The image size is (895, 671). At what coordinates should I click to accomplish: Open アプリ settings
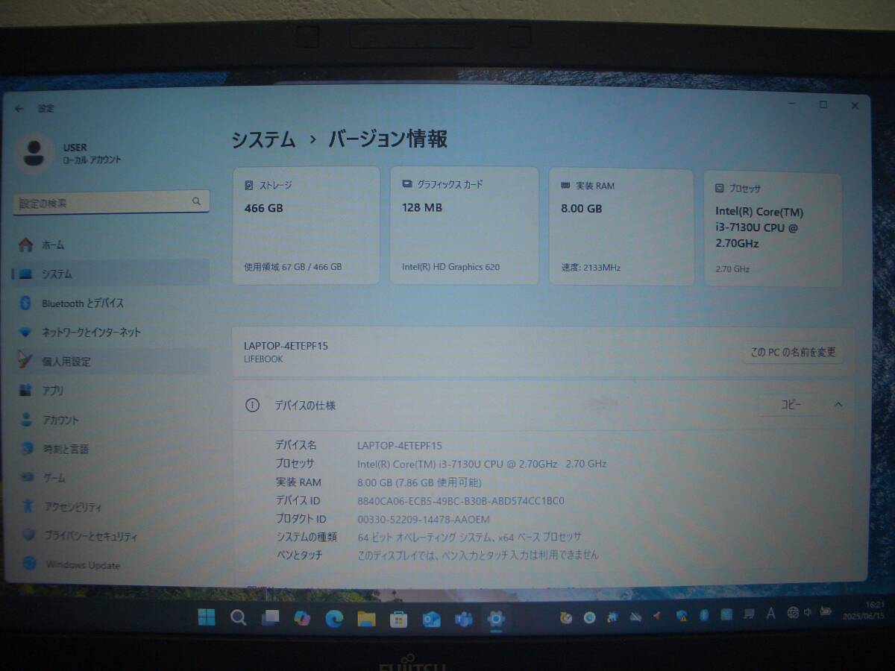110,391
